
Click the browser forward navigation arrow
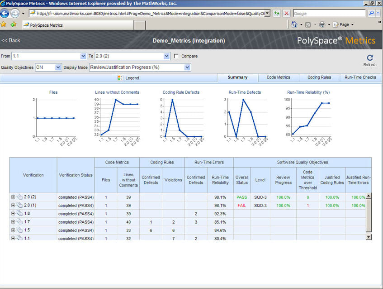(x=14, y=13)
